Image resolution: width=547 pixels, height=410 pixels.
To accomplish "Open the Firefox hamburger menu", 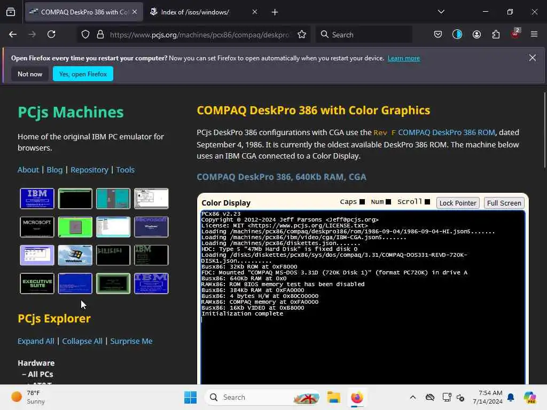I will point(534,34).
